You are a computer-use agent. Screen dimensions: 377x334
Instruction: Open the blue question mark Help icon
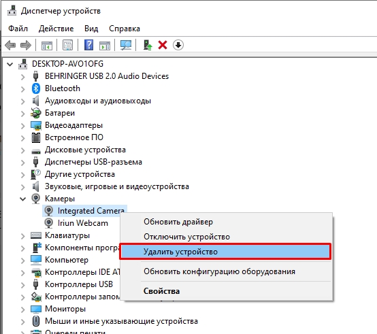point(88,45)
